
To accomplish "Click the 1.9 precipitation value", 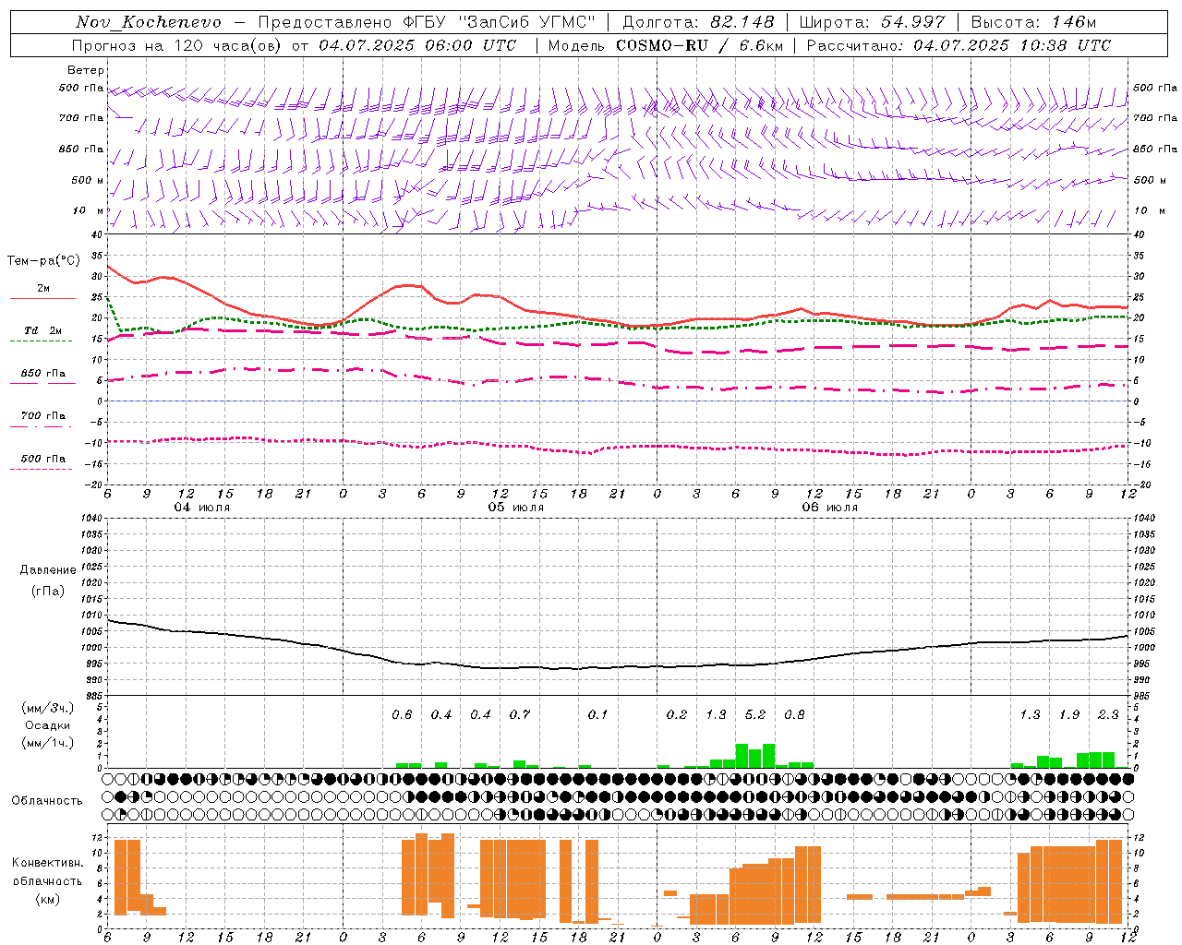I will [1069, 714].
